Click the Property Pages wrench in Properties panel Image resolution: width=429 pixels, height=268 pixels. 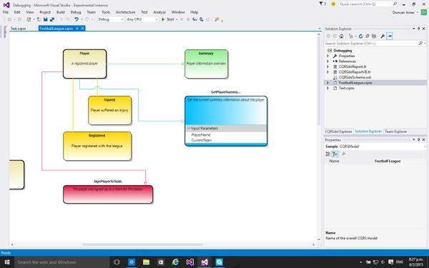tap(344, 154)
